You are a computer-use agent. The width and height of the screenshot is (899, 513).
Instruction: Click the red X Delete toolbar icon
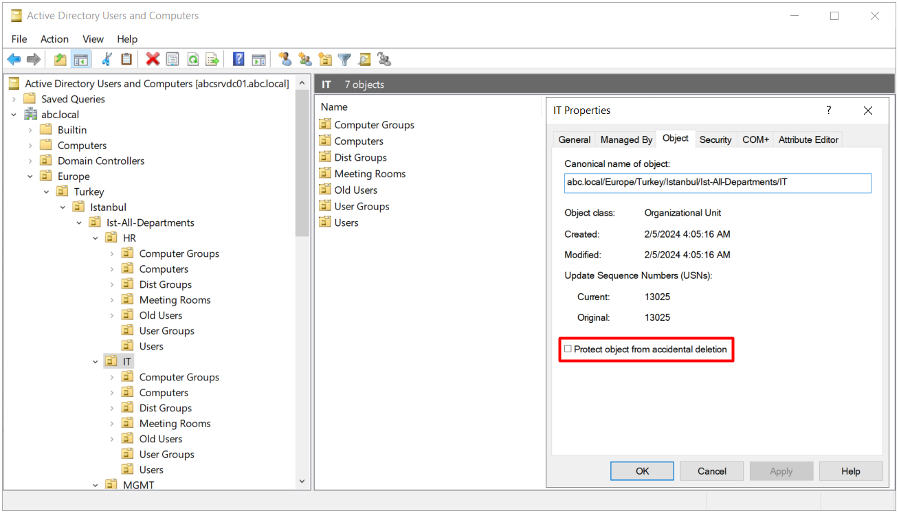tap(153, 60)
